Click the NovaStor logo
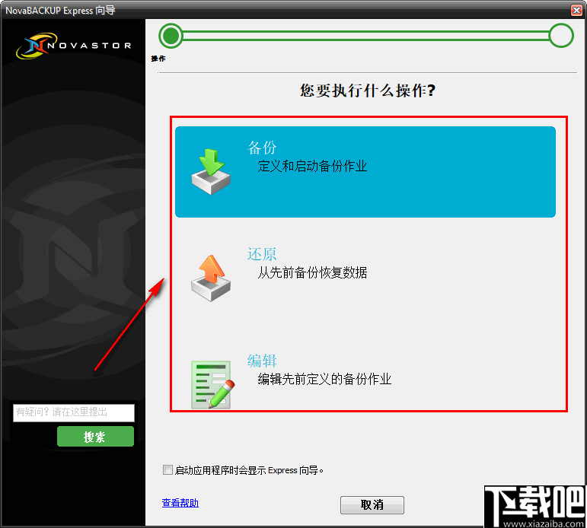 (x=74, y=46)
